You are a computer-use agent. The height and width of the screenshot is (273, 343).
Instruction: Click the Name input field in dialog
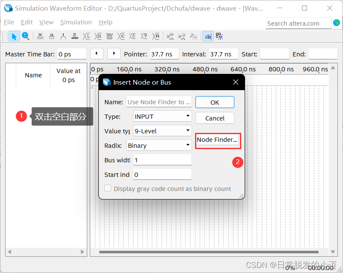click(x=159, y=102)
